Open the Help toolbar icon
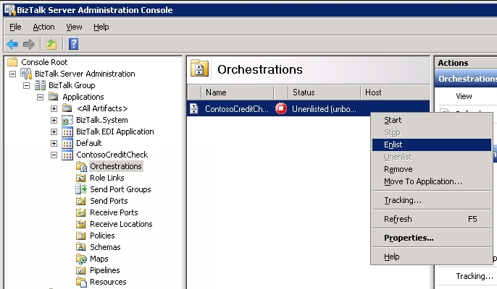The height and width of the screenshot is (289, 497). (73, 44)
